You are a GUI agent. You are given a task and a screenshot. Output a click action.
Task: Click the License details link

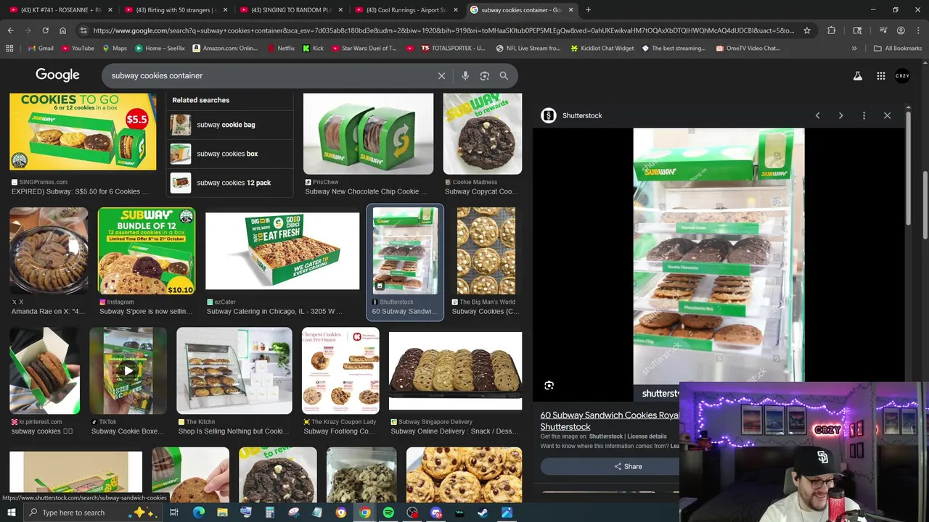[x=647, y=436]
